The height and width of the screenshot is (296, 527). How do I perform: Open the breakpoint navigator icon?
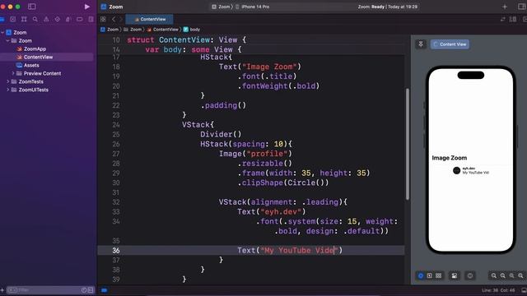click(80, 19)
